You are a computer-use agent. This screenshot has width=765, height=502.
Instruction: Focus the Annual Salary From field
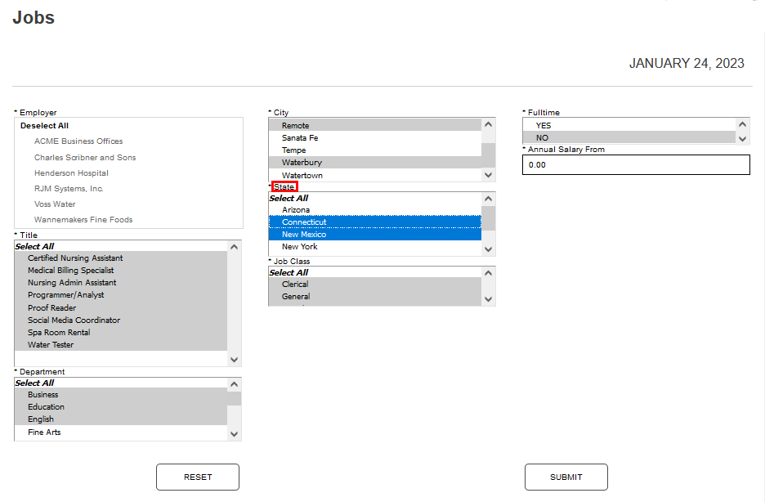click(x=635, y=164)
